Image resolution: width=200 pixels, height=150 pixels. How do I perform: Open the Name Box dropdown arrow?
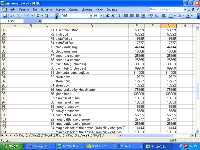pos(26,21)
